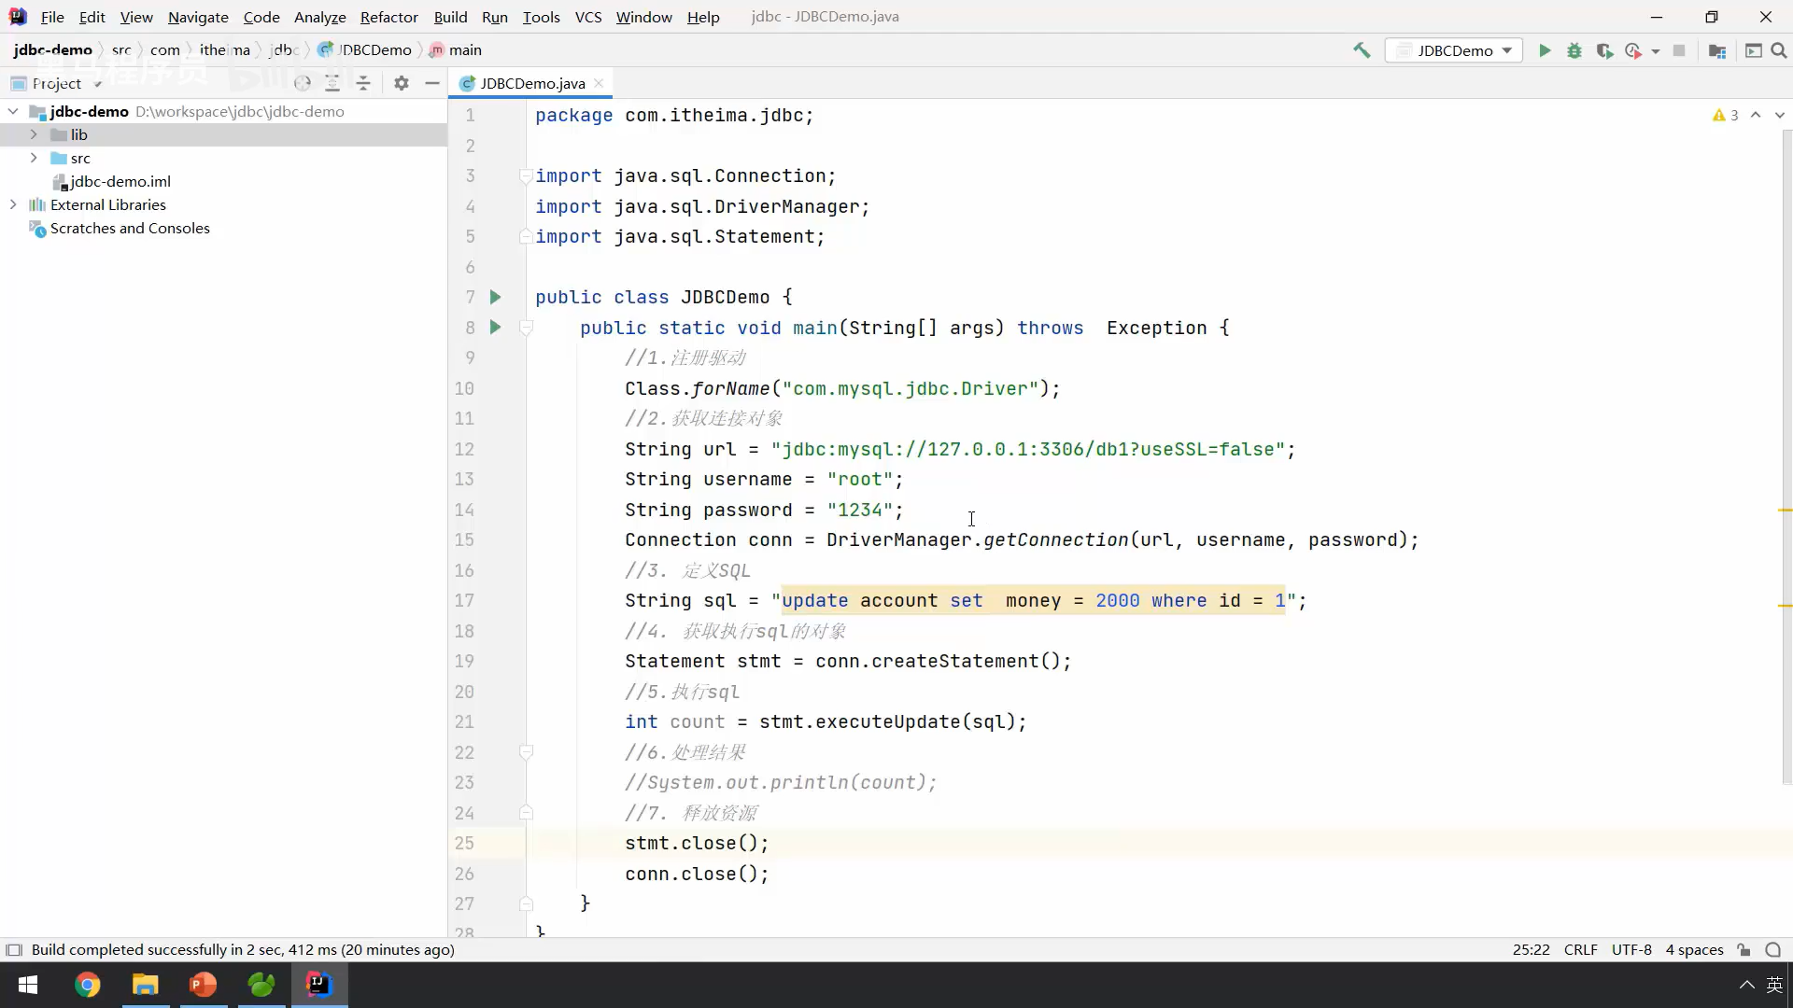
Task: Select the JDBCDemo.java editor tab
Action: click(x=531, y=83)
